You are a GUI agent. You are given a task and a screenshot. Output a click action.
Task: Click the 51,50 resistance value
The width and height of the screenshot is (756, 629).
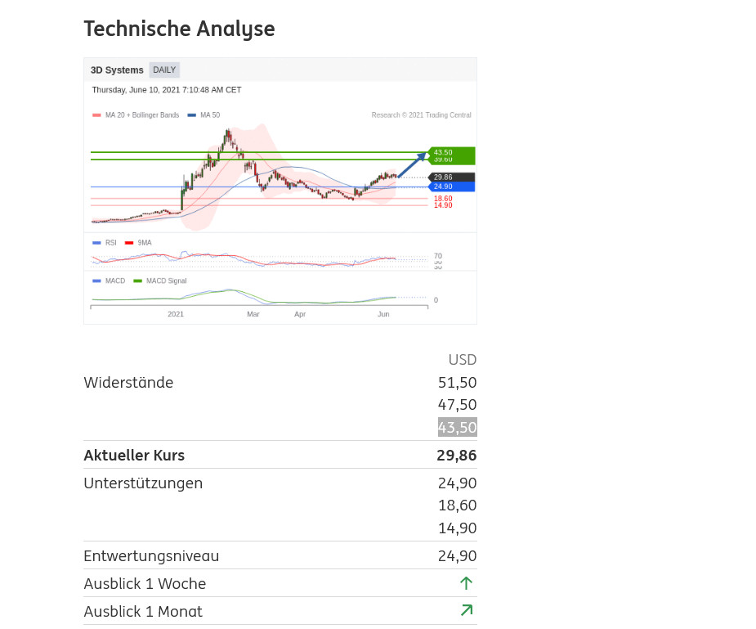point(457,382)
